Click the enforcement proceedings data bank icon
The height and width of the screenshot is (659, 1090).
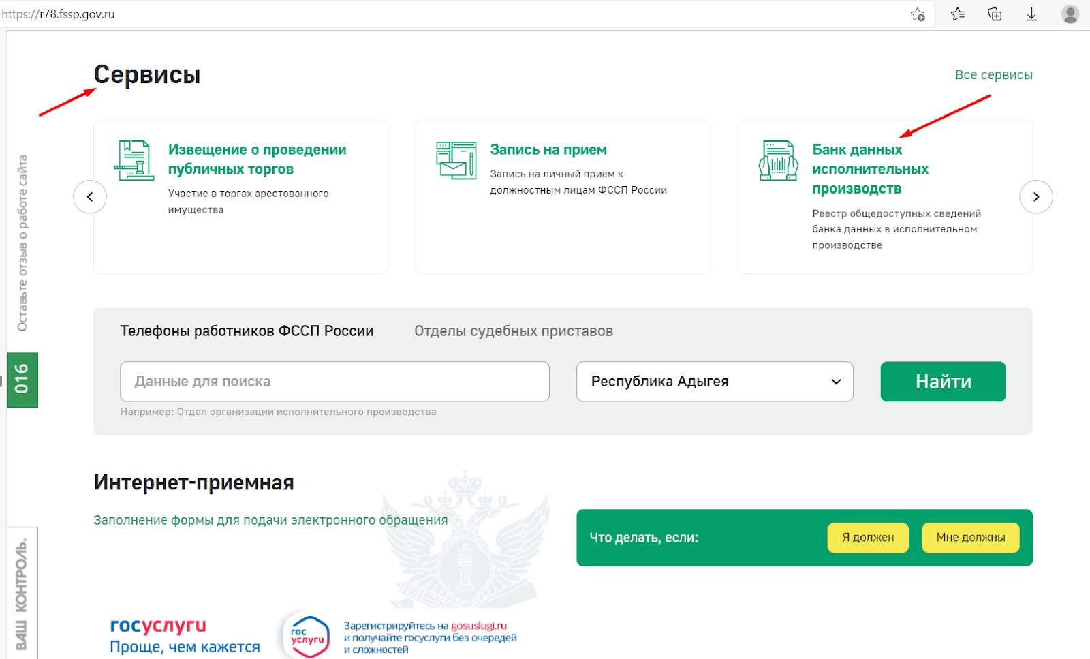coord(778,160)
